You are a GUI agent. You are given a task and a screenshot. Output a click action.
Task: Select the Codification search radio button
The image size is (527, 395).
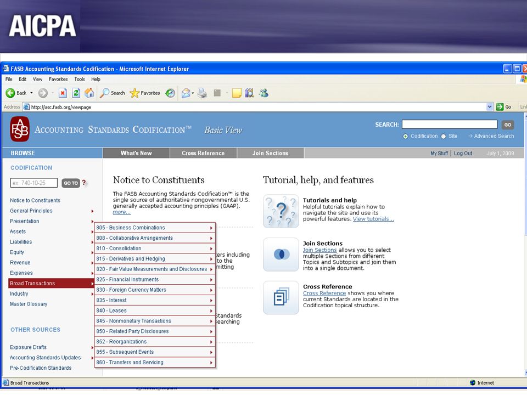(405, 137)
